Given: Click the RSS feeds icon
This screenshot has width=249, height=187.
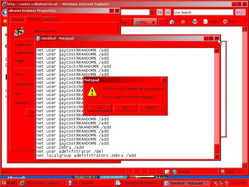Looking at the screenshot, I should click(x=183, y=22).
